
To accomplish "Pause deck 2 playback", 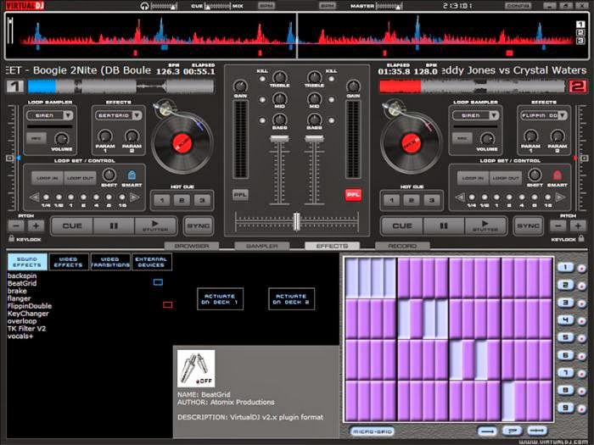I will pyautogui.click(x=444, y=226).
